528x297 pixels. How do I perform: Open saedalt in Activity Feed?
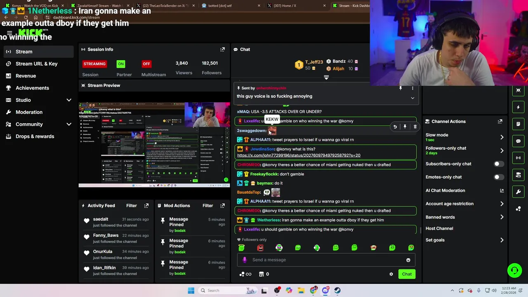(x=101, y=219)
